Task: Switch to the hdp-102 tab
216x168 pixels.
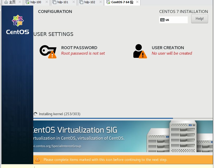Action: [x=91, y=2]
